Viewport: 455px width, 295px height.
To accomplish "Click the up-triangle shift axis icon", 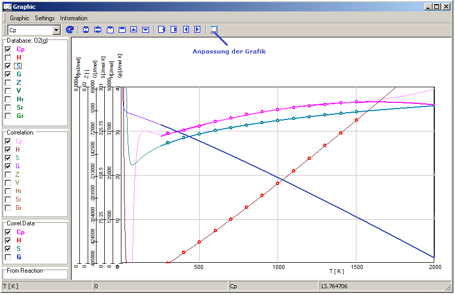I will [x=134, y=30].
